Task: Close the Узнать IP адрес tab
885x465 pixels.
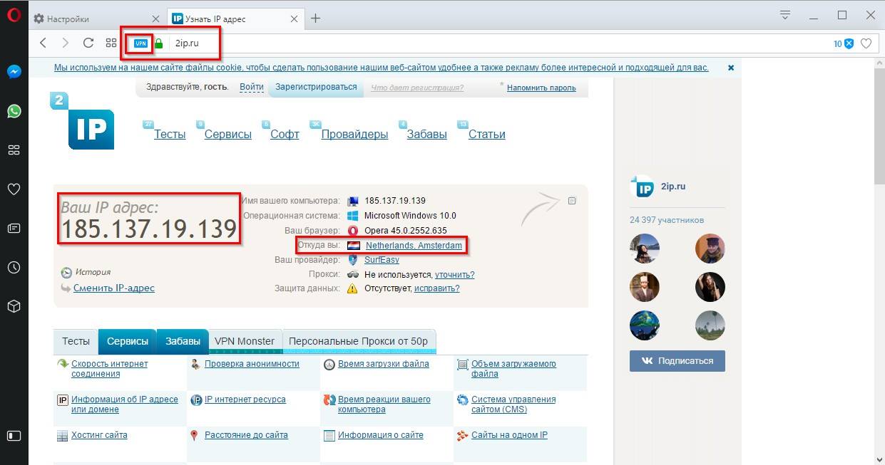Action: 295,19
